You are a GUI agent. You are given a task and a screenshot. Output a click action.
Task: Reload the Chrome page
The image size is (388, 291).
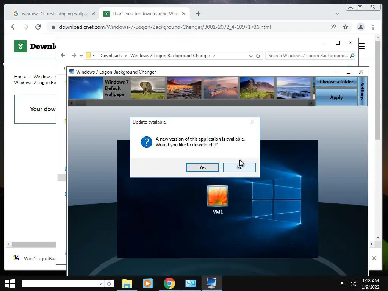(x=38, y=27)
